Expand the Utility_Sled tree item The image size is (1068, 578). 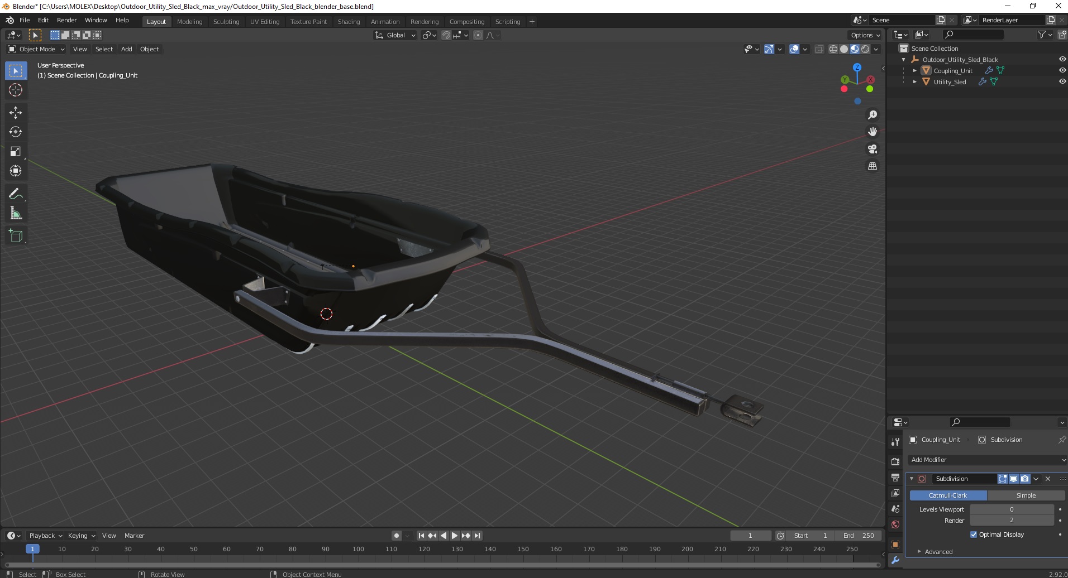pyautogui.click(x=915, y=81)
